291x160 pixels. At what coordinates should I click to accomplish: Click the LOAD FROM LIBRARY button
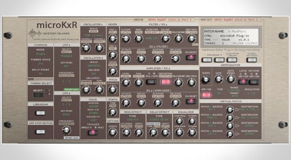pyautogui.click(x=232, y=60)
